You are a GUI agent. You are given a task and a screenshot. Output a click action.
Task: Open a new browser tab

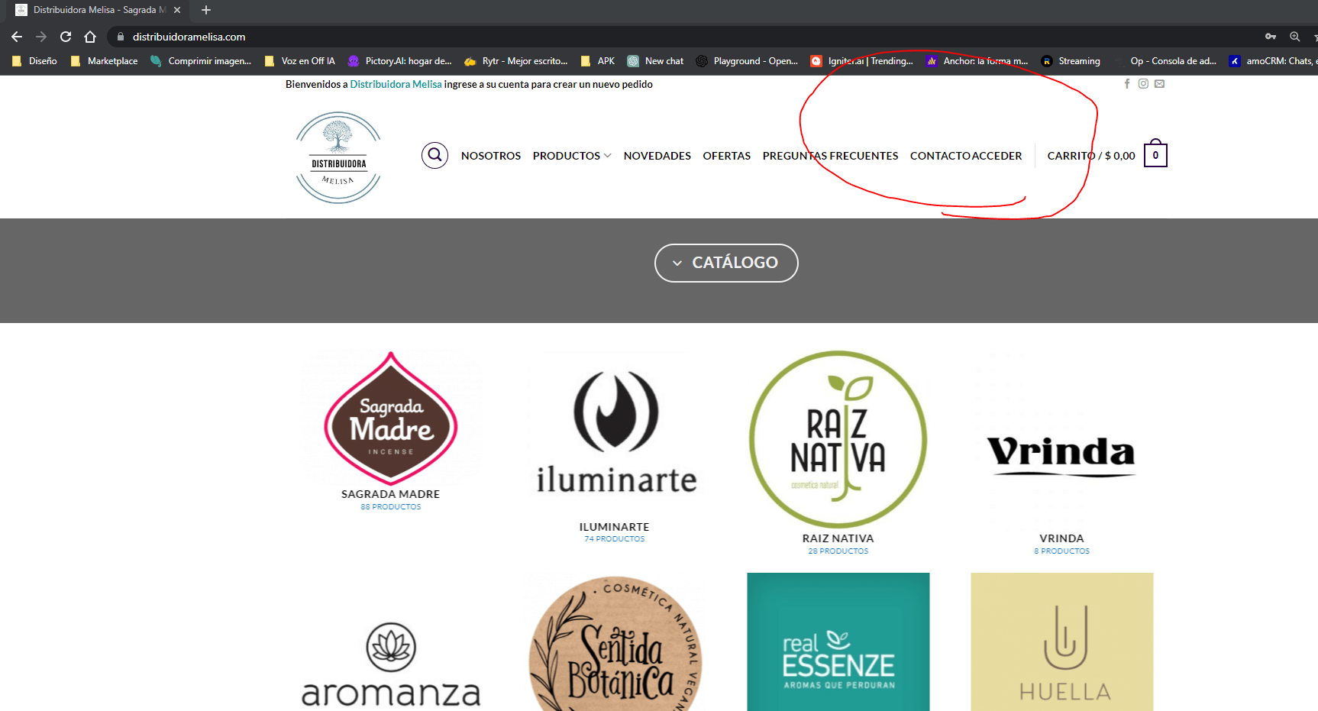206,10
